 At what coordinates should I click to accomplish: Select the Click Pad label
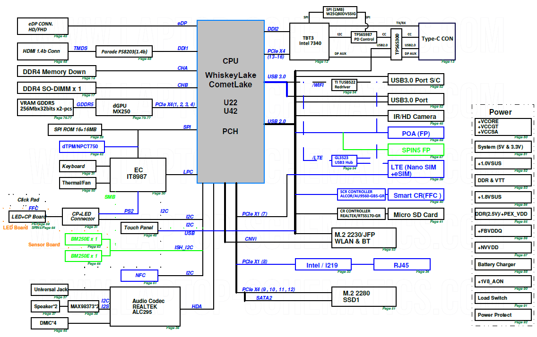tap(28, 200)
